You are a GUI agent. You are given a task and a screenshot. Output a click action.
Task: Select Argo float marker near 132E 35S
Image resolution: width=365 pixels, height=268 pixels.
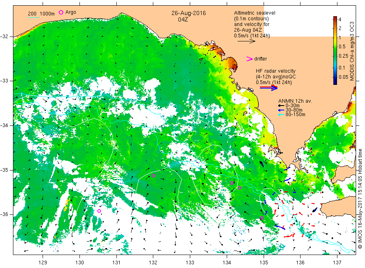coord(153,176)
